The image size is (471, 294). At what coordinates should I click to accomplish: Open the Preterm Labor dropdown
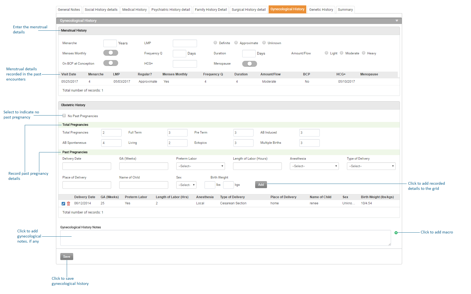[x=201, y=166]
